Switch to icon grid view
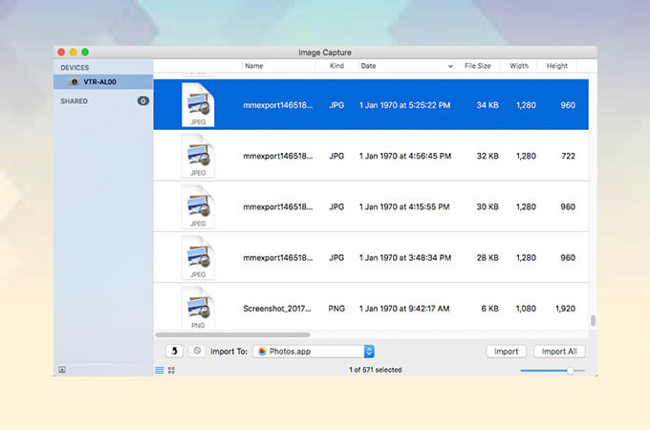 171,370
